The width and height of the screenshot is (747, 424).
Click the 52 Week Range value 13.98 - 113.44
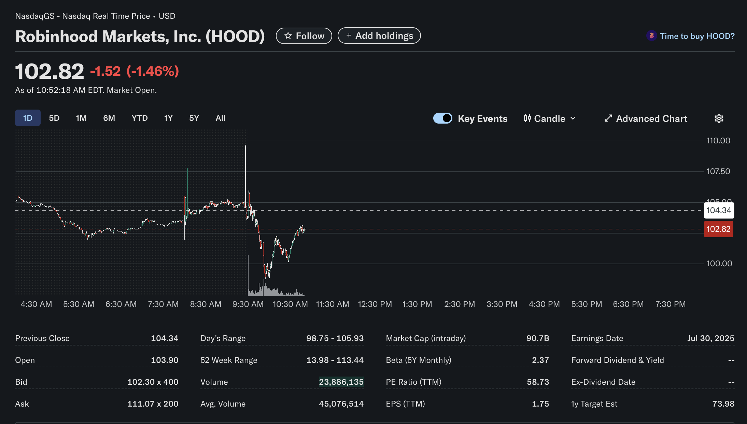[x=335, y=360]
